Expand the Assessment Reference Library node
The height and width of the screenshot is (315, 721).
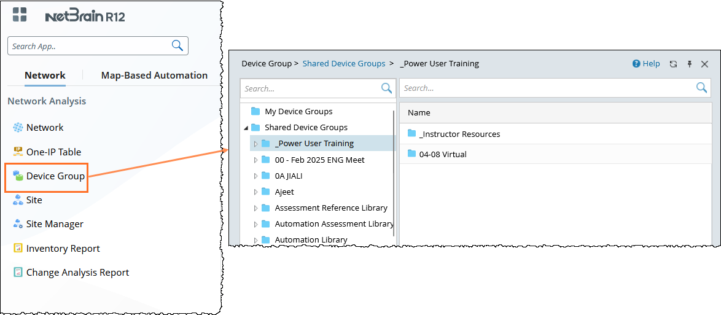coord(255,208)
